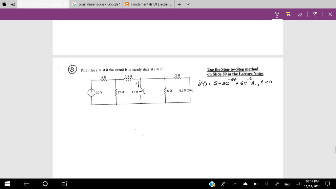Select the highlighter tool

pyautogui.click(x=288, y=14)
